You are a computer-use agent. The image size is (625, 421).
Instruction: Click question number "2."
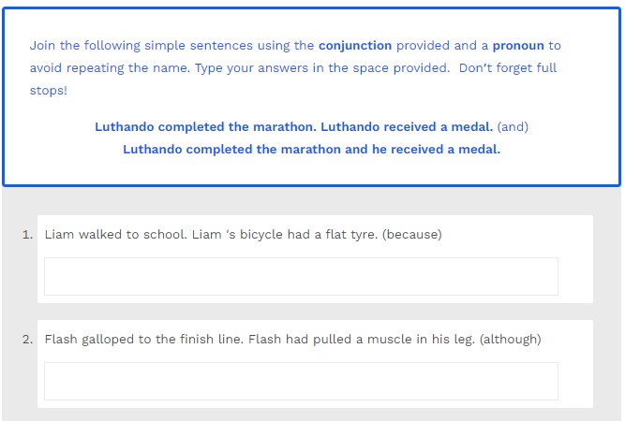tap(28, 339)
